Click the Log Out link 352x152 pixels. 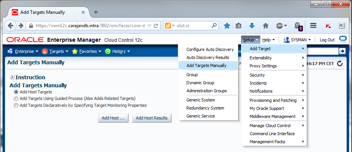pyautogui.click(x=327, y=40)
